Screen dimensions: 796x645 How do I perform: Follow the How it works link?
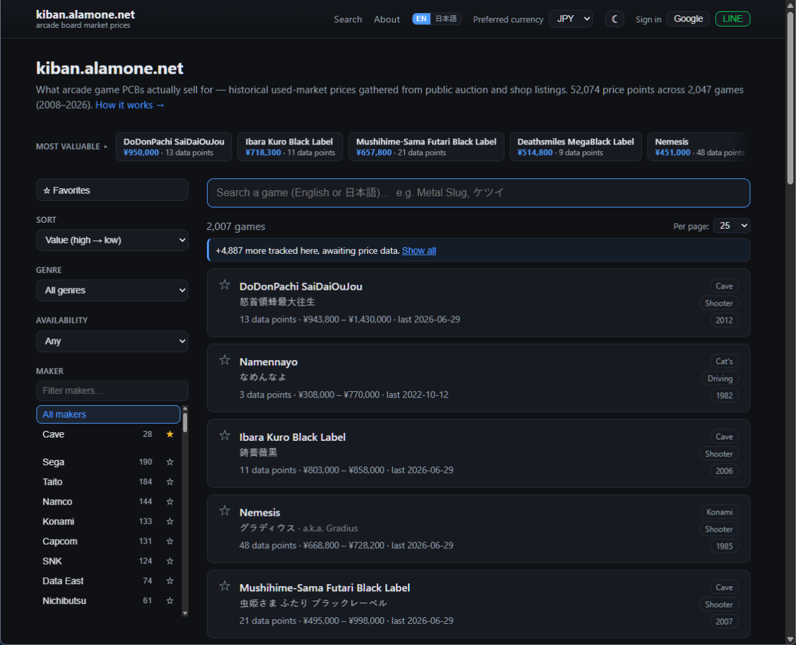click(x=130, y=105)
